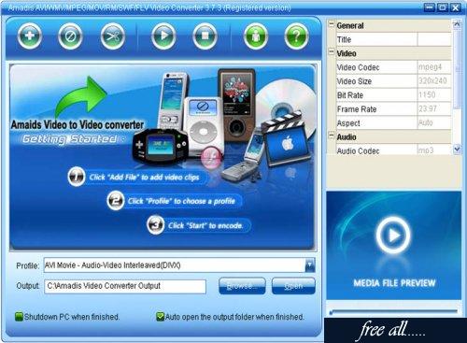The image size is (467, 343).
Task: Toggle Auto open the output folder checkbox
Action: (160, 317)
